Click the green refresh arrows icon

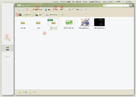point(62,10)
